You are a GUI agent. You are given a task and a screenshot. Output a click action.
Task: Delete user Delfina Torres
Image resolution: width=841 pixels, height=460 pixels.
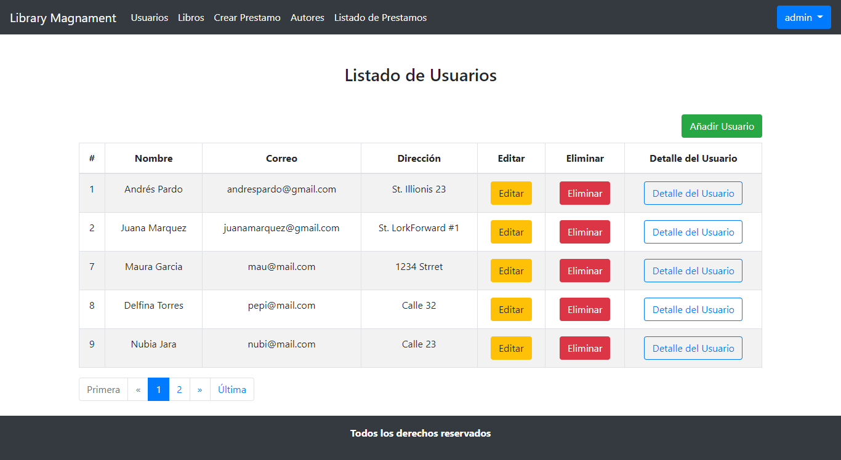[585, 309]
